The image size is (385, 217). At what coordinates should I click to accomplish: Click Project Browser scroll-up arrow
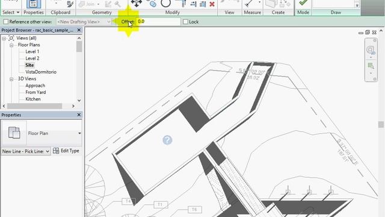pos(79,38)
